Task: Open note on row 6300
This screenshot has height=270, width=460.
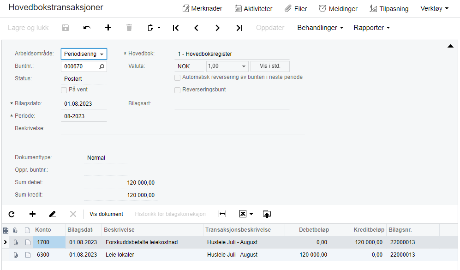Action: click(28, 255)
